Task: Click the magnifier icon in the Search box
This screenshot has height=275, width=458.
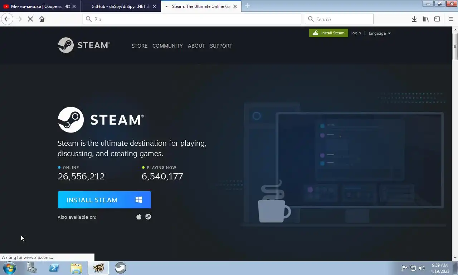Action: (x=311, y=19)
